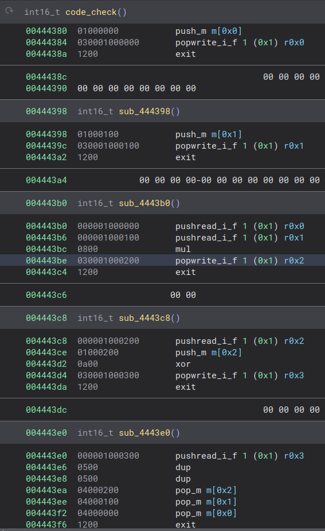This screenshot has height=531, width=325.
Task: Click opcode bytes 01000200 for push_m
Action: coord(98,352)
